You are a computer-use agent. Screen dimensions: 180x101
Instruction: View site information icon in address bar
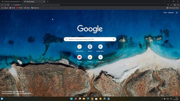tap(12, 5)
